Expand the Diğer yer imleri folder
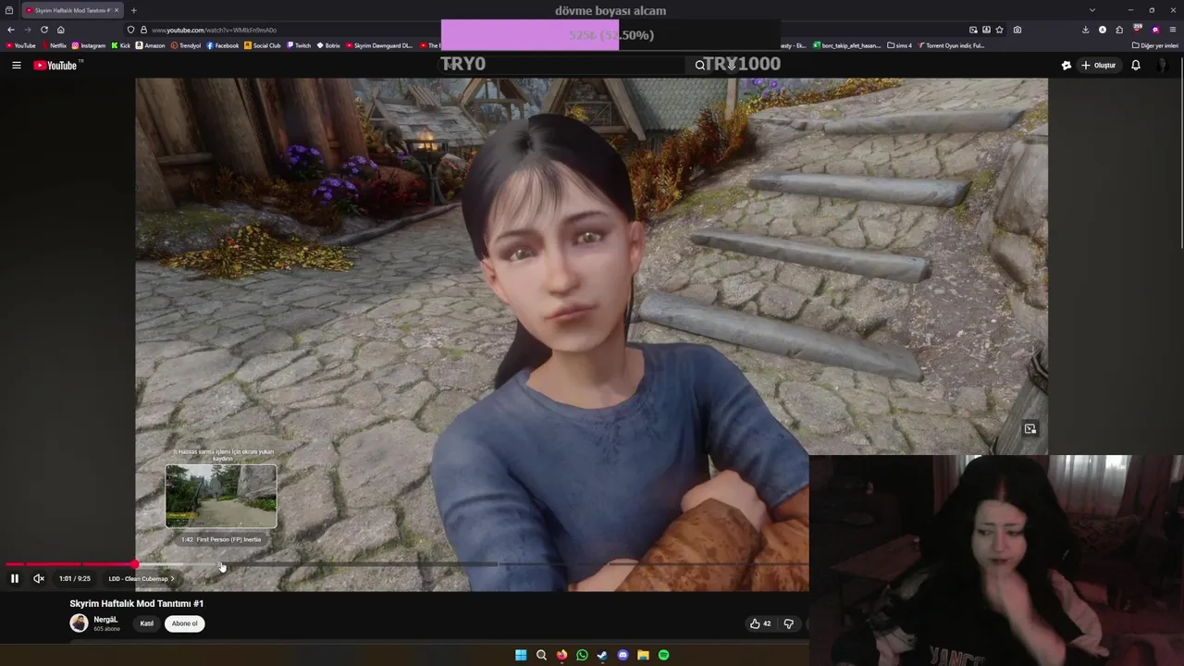This screenshot has height=666, width=1184. [x=1155, y=45]
